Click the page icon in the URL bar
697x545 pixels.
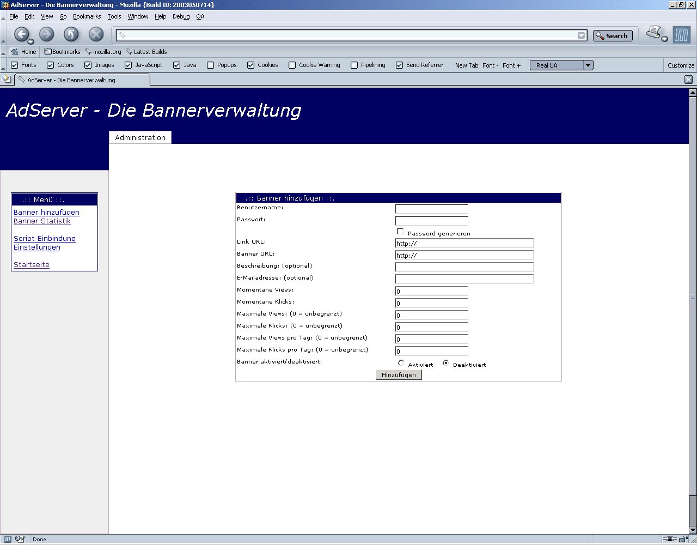pyautogui.click(x=123, y=35)
